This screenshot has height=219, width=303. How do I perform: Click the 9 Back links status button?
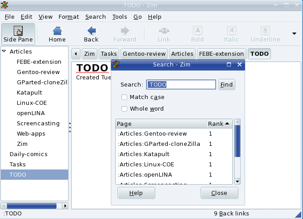pyautogui.click(x=231, y=213)
